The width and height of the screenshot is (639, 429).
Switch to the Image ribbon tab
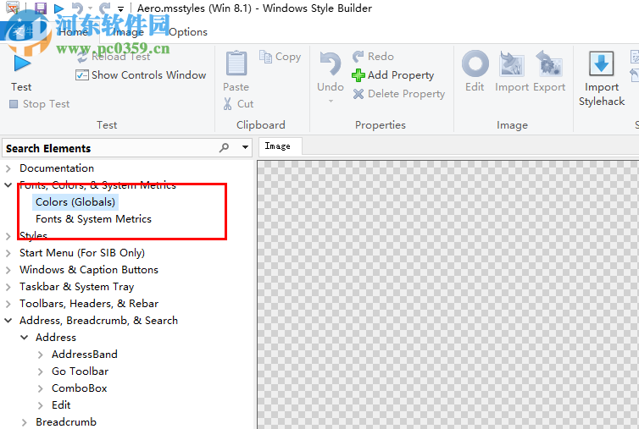click(x=129, y=32)
